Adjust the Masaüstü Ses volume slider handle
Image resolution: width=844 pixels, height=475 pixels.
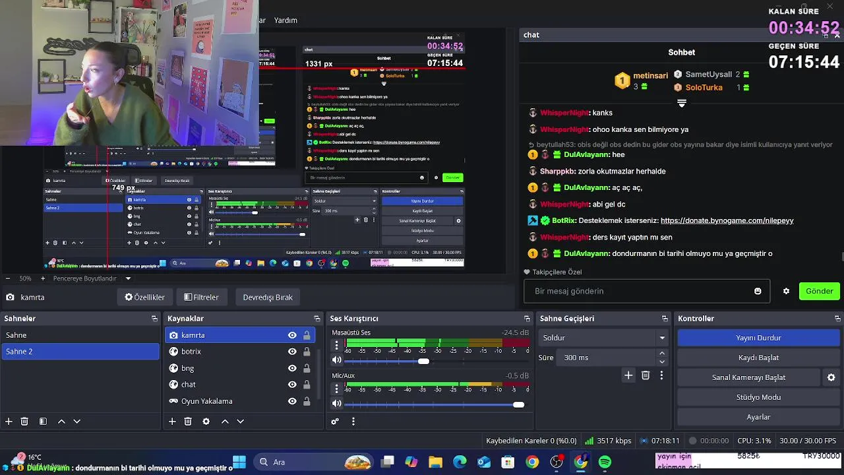(x=423, y=361)
